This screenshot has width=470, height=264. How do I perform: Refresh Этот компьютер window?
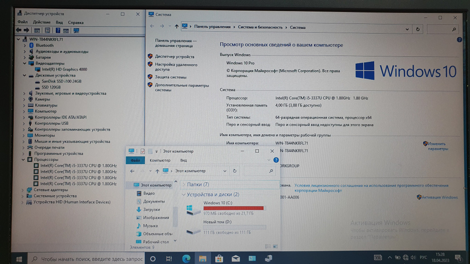pos(235,171)
